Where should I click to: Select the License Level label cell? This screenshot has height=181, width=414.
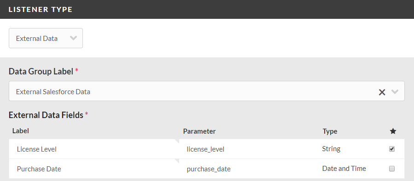[94, 149]
